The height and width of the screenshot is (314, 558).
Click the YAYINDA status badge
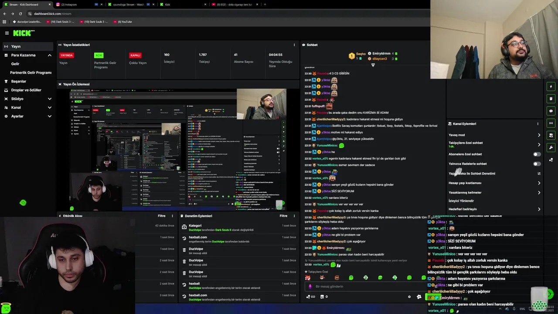(x=67, y=55)
